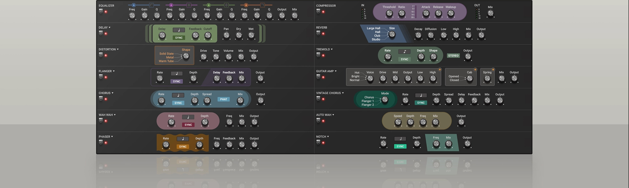Screen dimensions: 629x188
Task: Flip the Distortion power switch
Action: [101, 55]
